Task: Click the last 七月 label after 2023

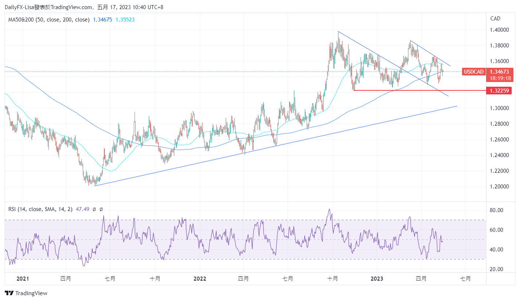Action: tap(466, 279)
